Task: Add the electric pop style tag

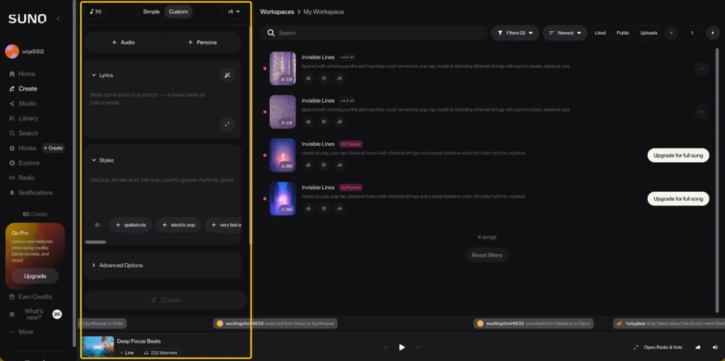Action: (178, 225)
